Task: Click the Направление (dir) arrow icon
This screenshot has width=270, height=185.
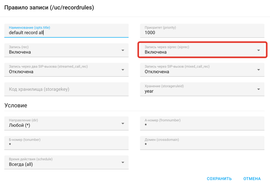Action: coord(123,123)
